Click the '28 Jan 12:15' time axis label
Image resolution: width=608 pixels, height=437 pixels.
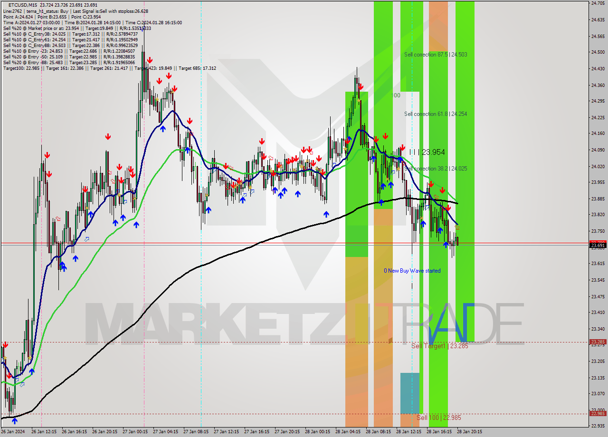click(x=408, y=432)
